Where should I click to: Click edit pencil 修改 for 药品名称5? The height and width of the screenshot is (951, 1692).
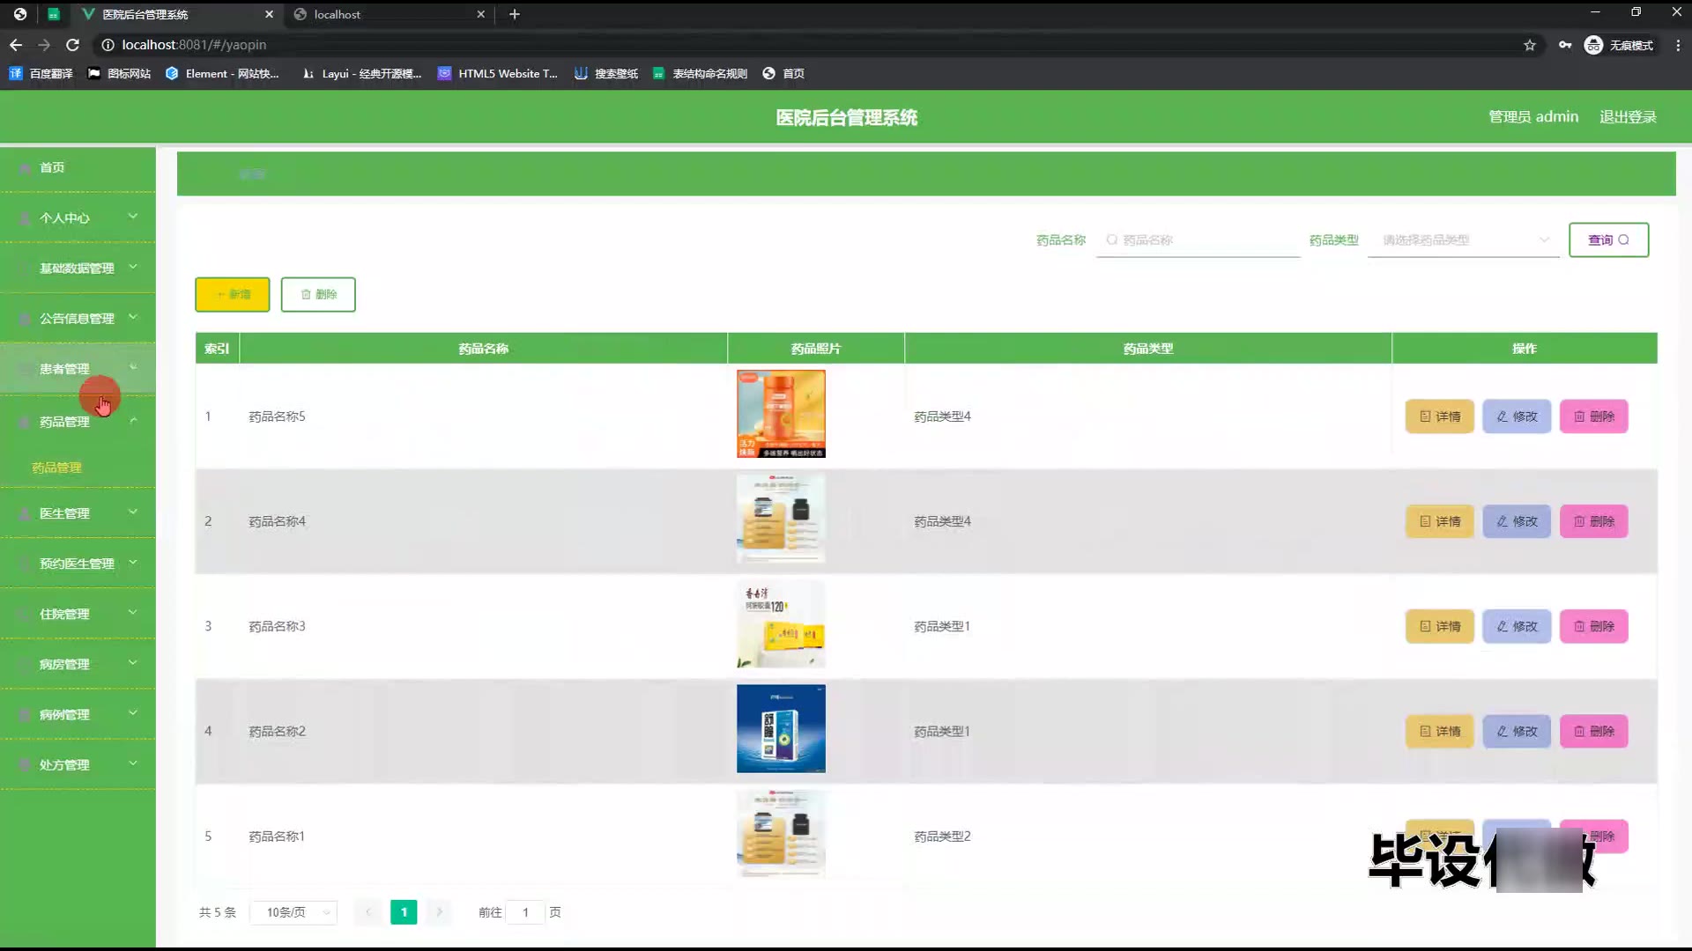1516,417
